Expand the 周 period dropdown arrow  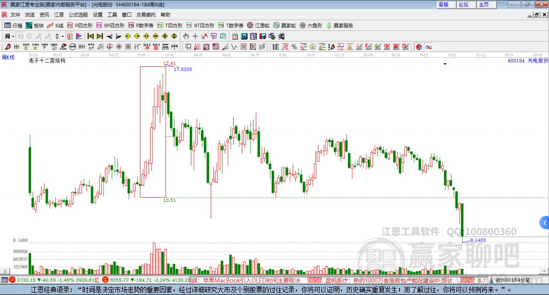pos(13,36)
